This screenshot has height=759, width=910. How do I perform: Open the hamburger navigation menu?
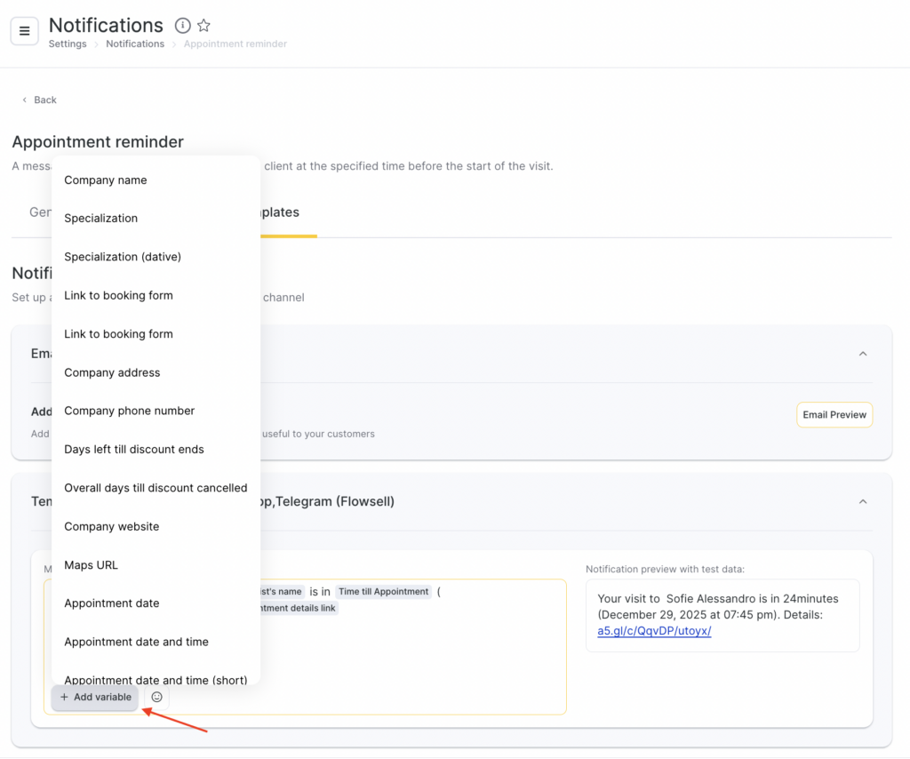point(24,31)
